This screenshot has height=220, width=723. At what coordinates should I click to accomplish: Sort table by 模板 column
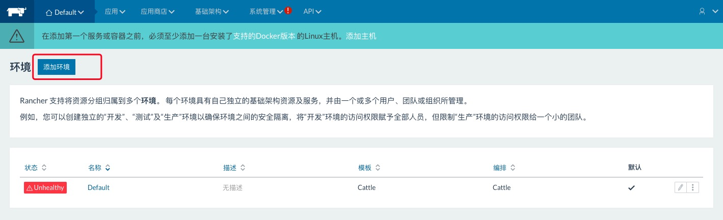(369, 168)
